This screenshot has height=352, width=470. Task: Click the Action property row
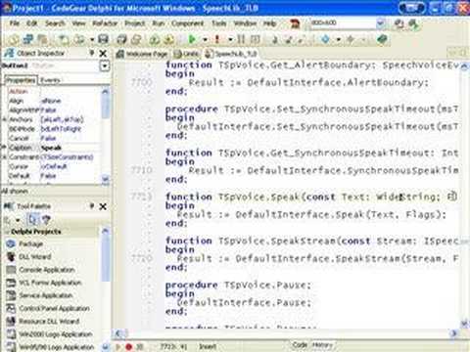[x=54, y=91]
